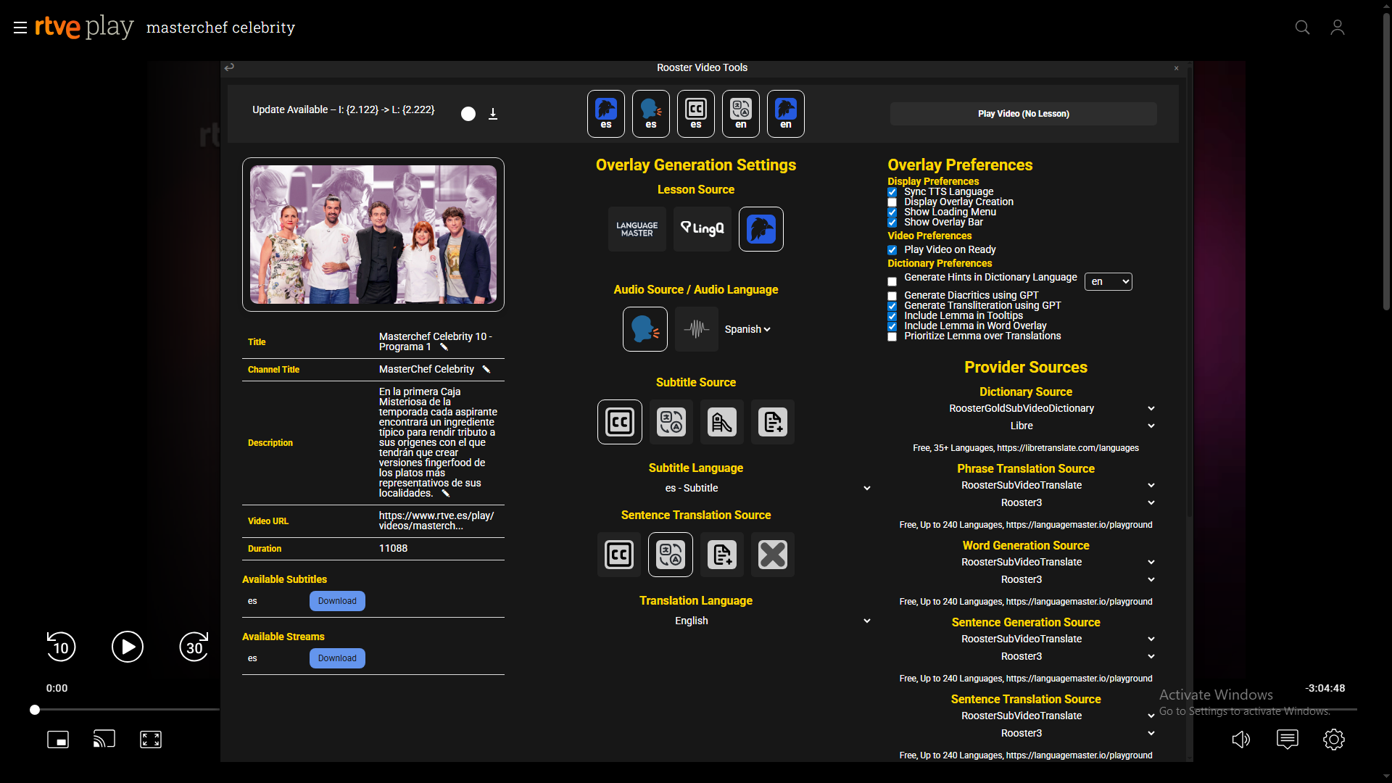
Task: Open the Spanish audio language dropdown
Action: 747,329
